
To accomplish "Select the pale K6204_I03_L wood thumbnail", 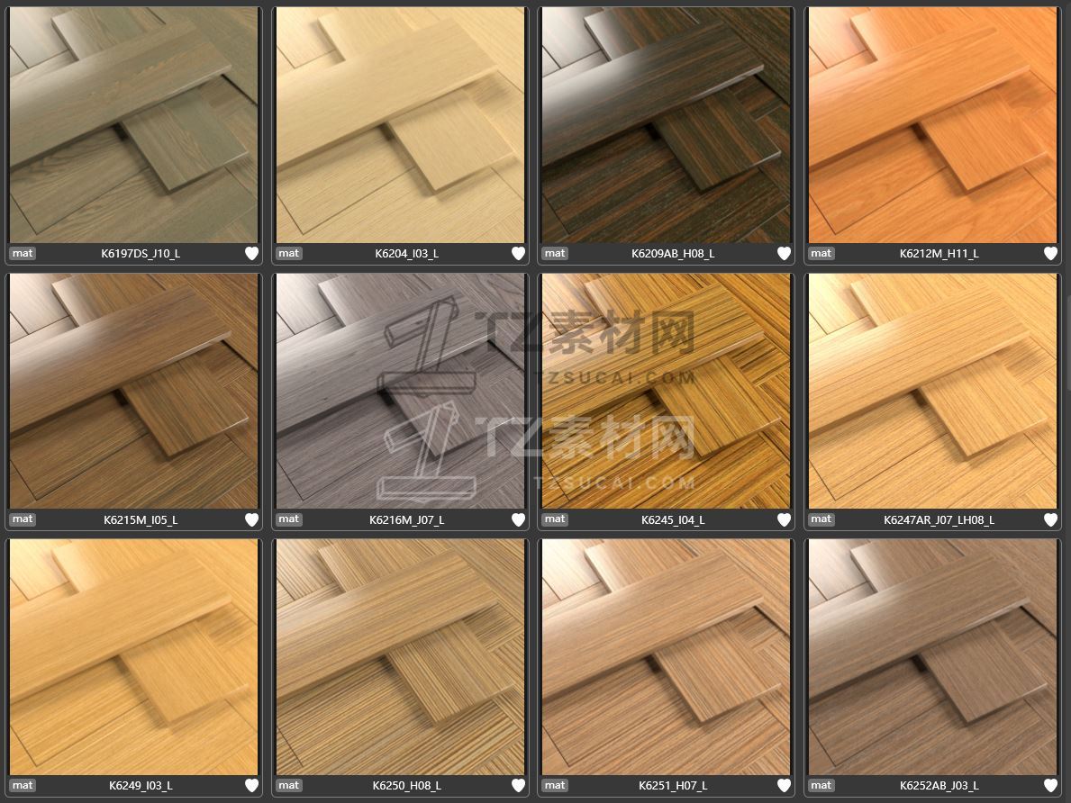I will click(x=400, y=125).
